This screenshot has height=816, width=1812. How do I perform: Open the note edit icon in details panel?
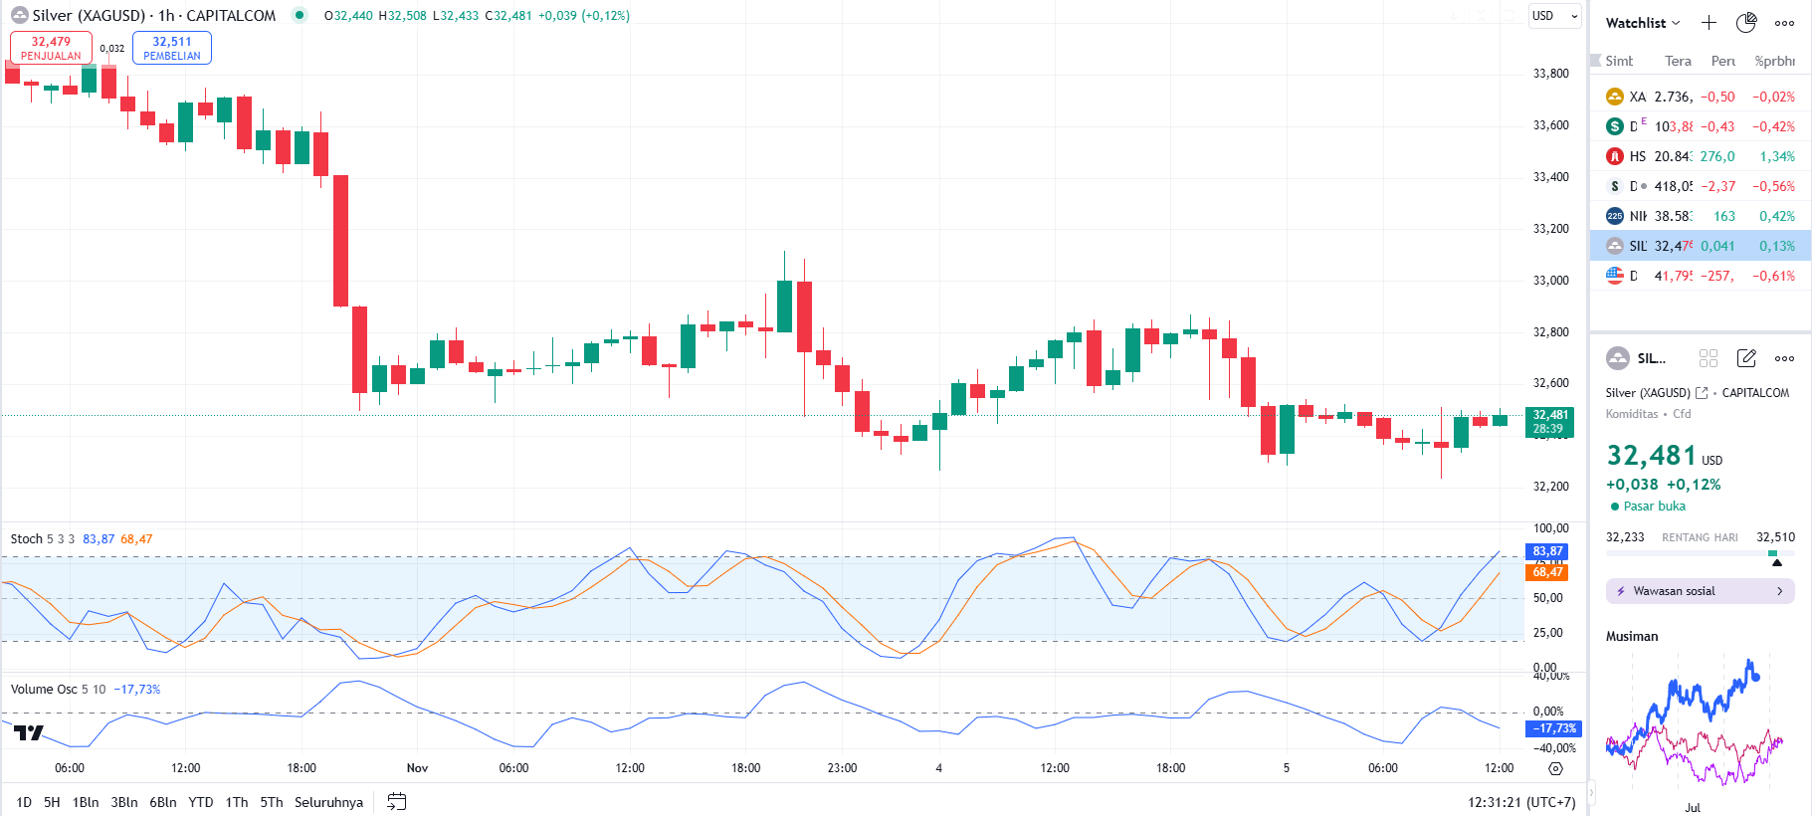coord(1746,358)
